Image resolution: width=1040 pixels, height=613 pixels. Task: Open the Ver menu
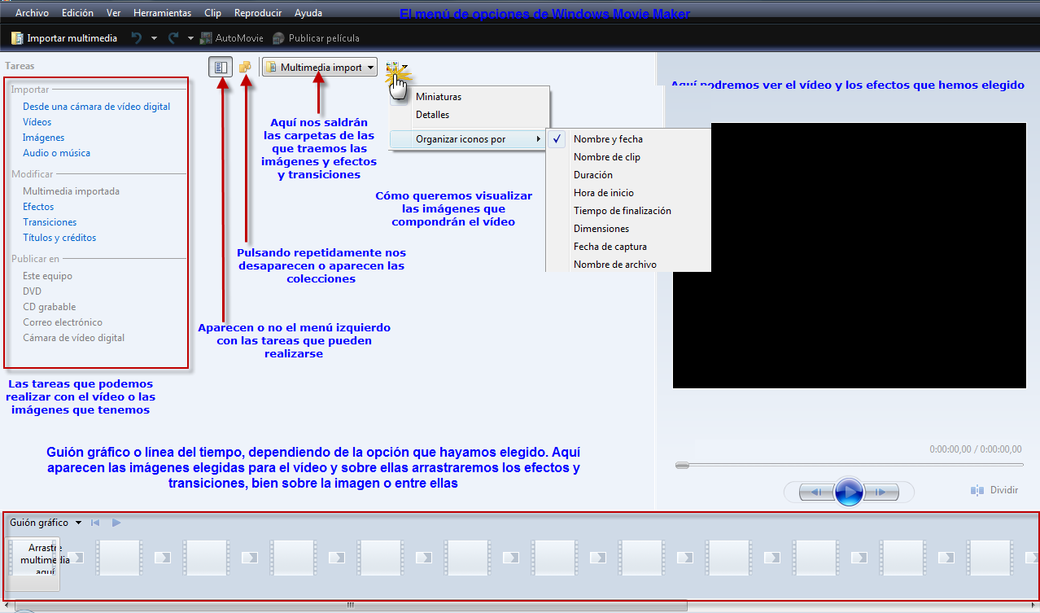click(114, 13)
